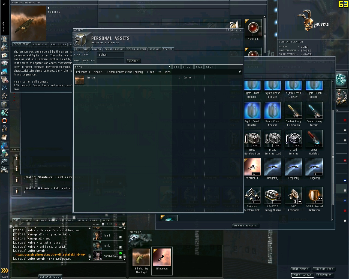Click the Min. Quantity input field

click(x=110, y=60)
